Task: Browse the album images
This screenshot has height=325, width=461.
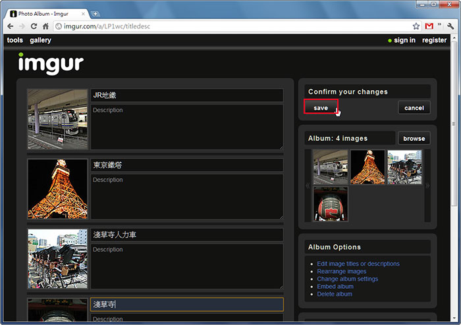Action: (414, 138)
